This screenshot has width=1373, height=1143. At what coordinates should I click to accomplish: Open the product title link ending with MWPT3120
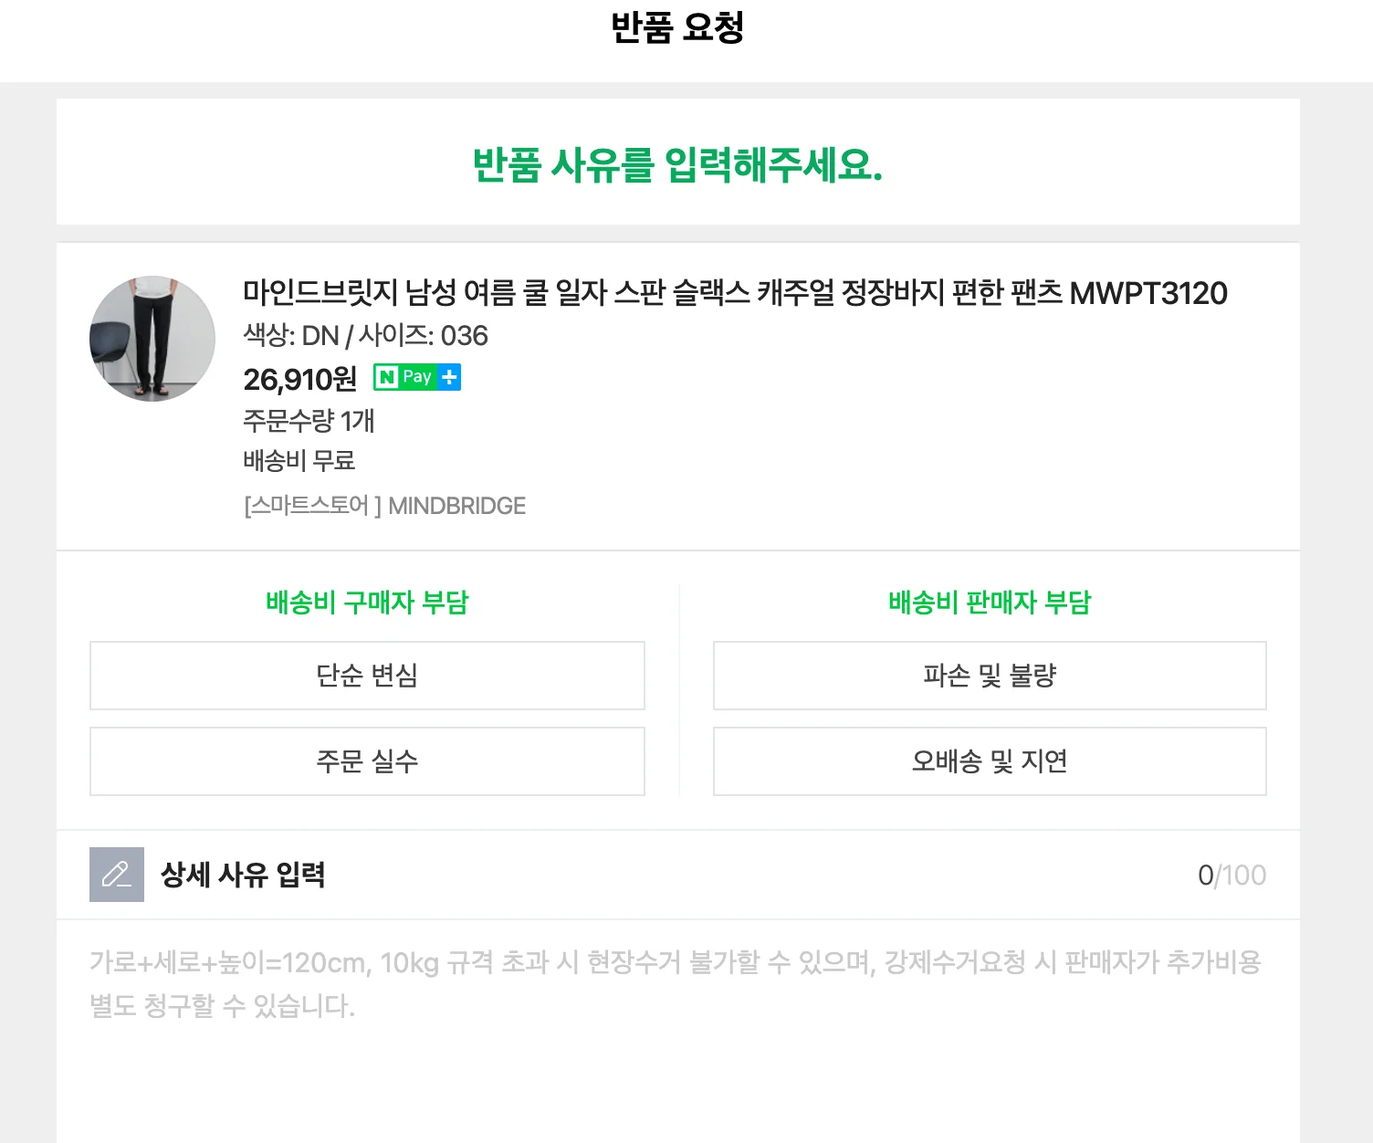735,293
